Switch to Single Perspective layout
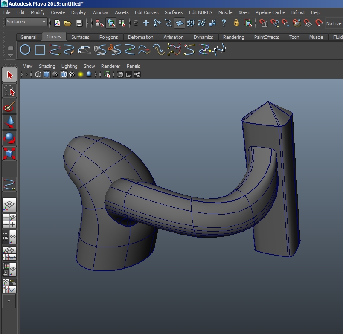Viewport: 343px width, 334px height. point(9,205)
